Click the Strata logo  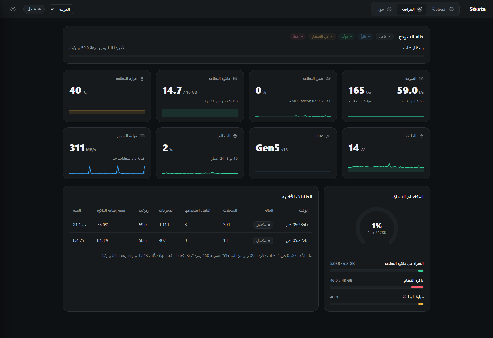coord(477,9)
